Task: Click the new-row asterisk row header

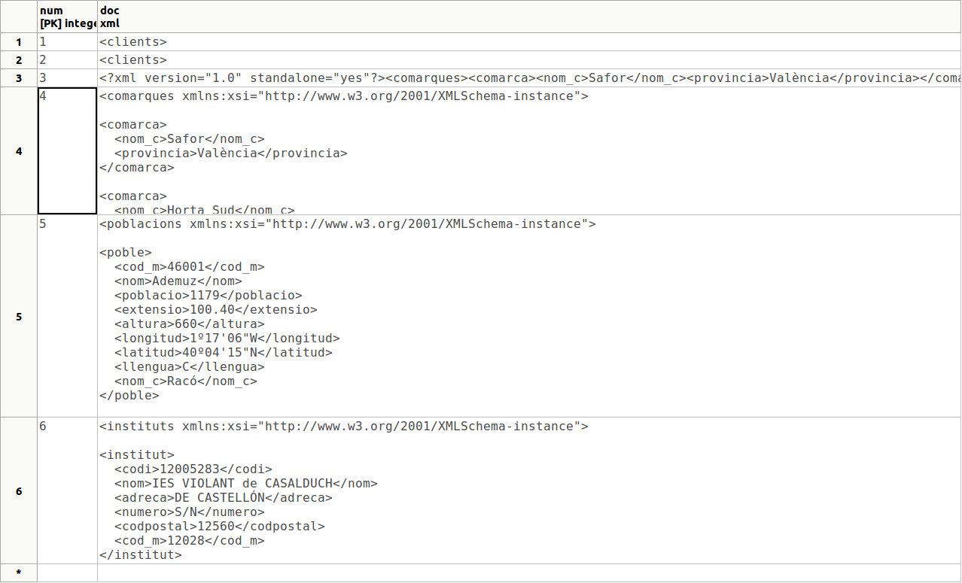Action: pyautogui.click(x=18, y=573)
